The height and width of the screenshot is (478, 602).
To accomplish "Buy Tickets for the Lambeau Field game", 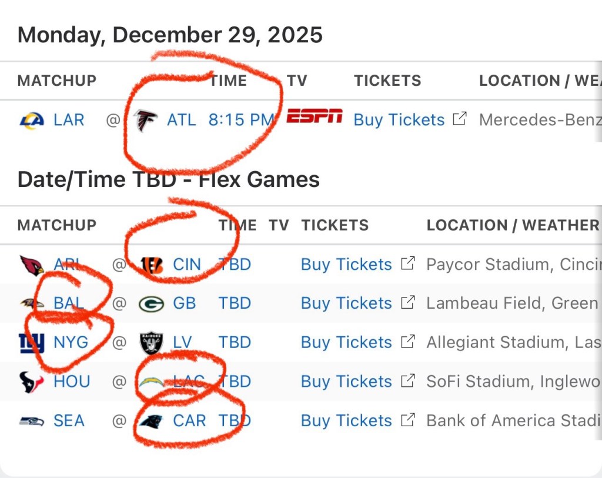I will coord(346,303).
